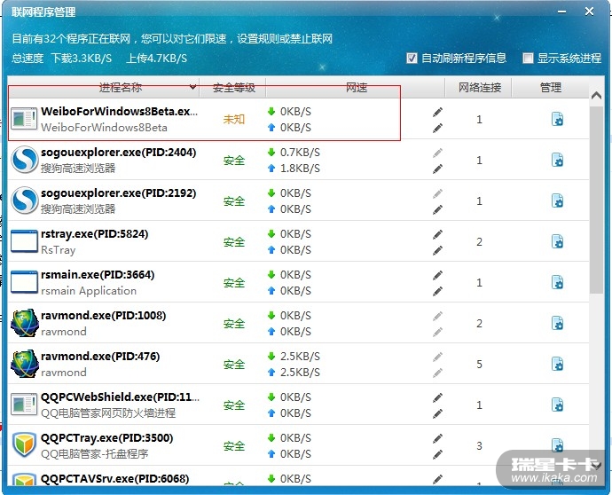
Task: Click the ravmond globe icon for PID:476
Action: click(25, 364)
